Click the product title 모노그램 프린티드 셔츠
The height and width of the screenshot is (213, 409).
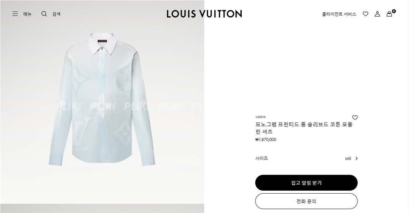coord(304,128)
